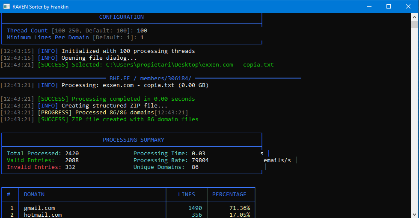Viewport: 419px width, 218px height.
Task: Click the scrollbar down arrow
Action: pyautogui.click(x=414, y=214)
